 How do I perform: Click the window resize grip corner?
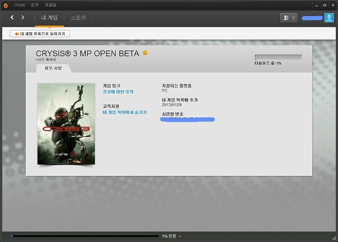click(334, 238)
